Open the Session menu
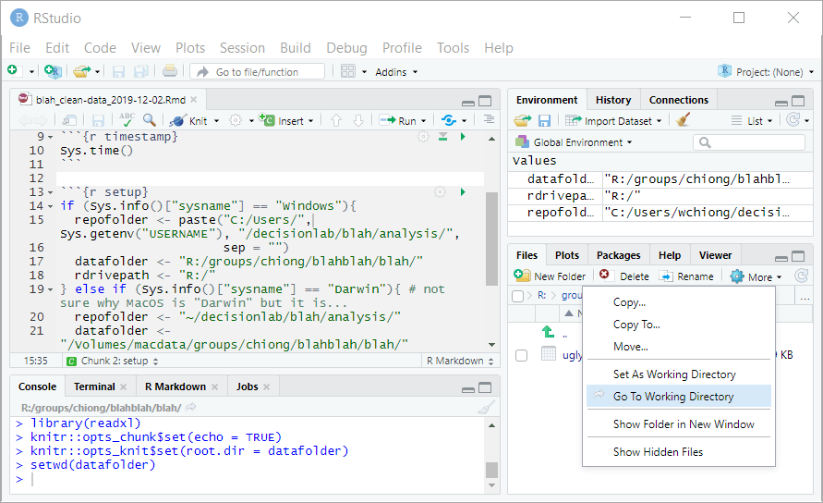This screenshot has height=503, width=823. coord(242,48)
